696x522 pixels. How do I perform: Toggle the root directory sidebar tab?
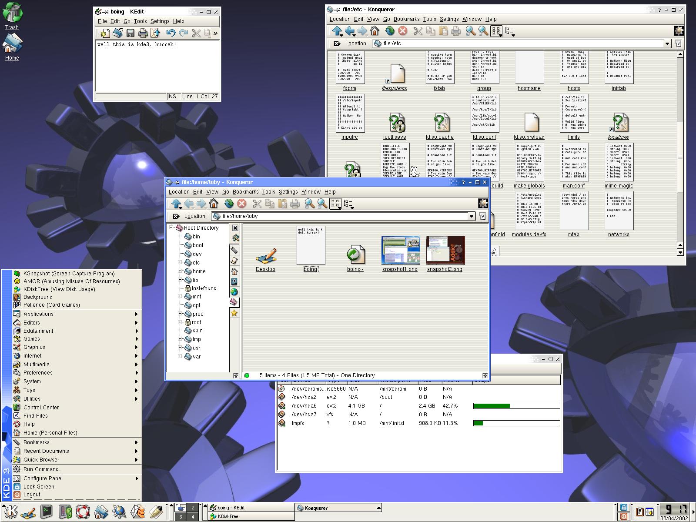[234, 302]
